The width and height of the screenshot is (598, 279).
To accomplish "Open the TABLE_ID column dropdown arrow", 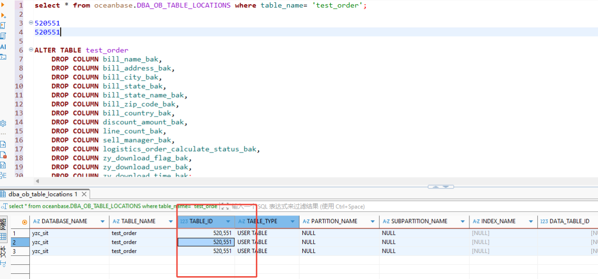I will (x=228, y=222).
